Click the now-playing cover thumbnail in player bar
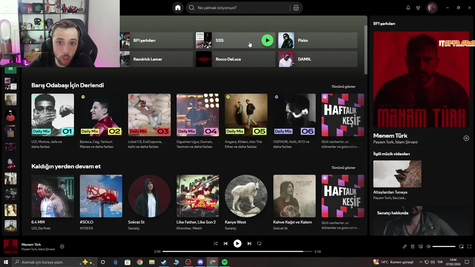This screenshot has height=267, width=475. (10, 247)
